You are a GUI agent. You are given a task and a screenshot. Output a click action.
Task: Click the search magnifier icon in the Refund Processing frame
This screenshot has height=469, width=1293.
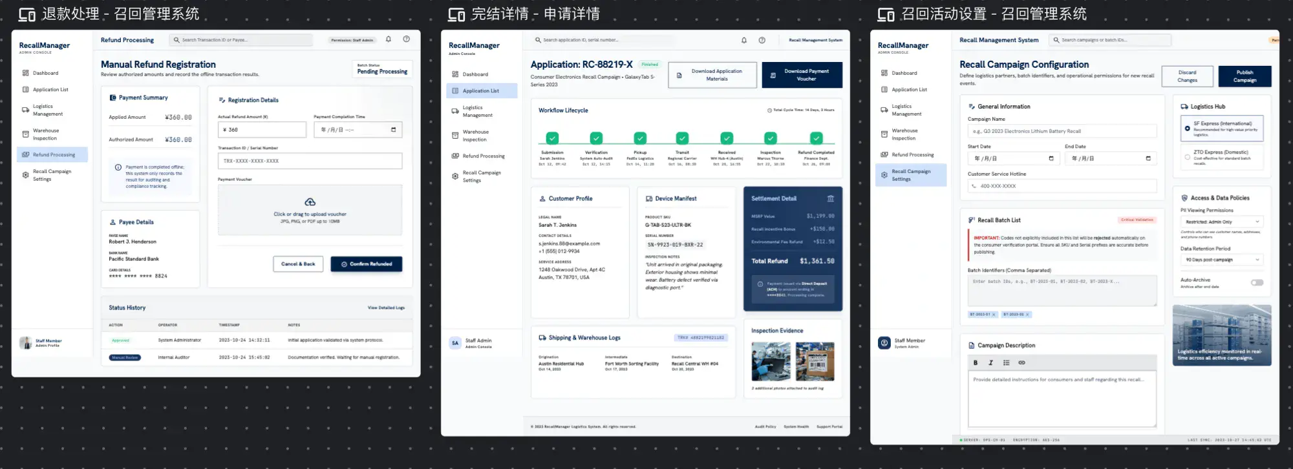coord(176,40)
